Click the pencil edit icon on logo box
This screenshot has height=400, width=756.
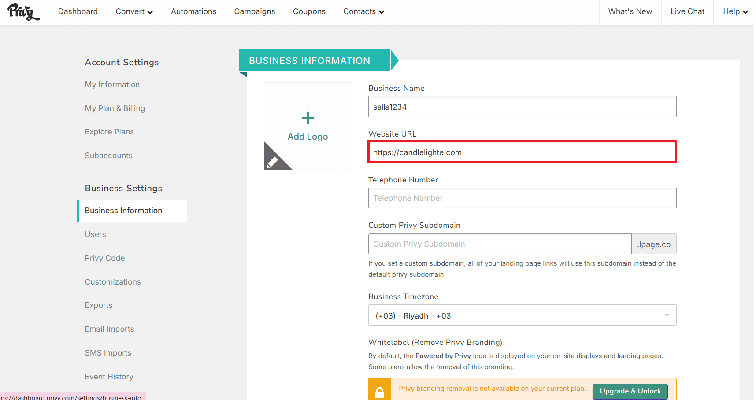coord(273,162)
